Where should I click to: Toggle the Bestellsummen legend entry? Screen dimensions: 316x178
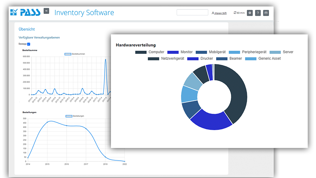coord(75,54)
